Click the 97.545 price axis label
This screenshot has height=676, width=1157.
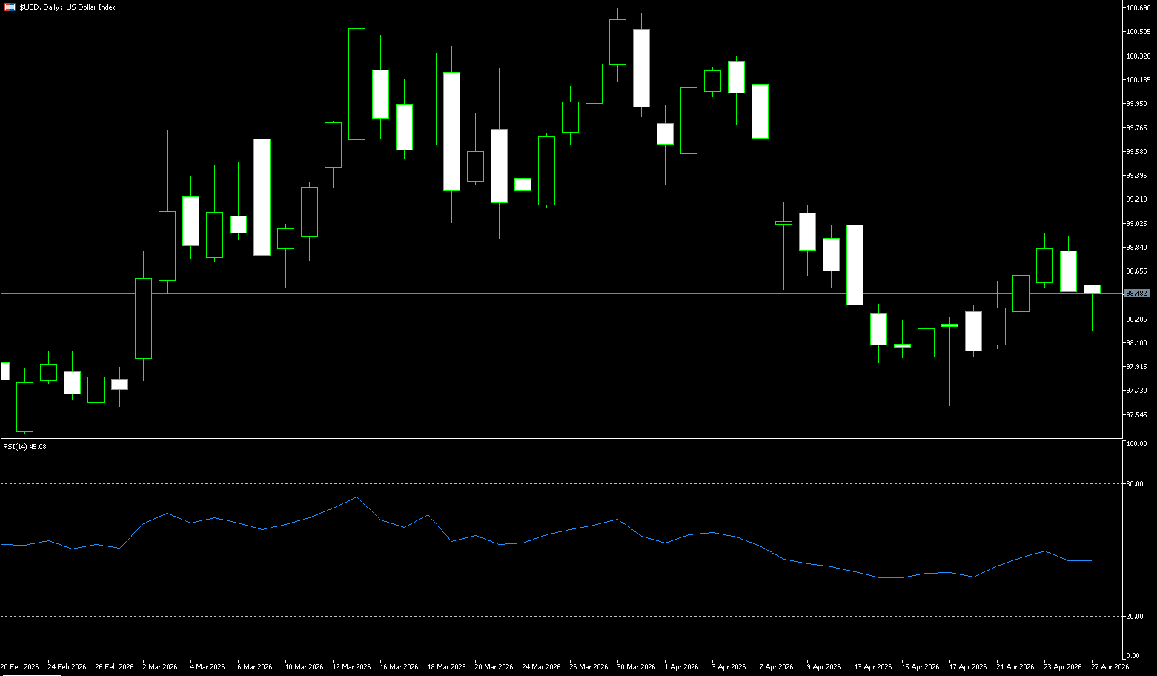pyautogui.click(x=1136, y=414)
